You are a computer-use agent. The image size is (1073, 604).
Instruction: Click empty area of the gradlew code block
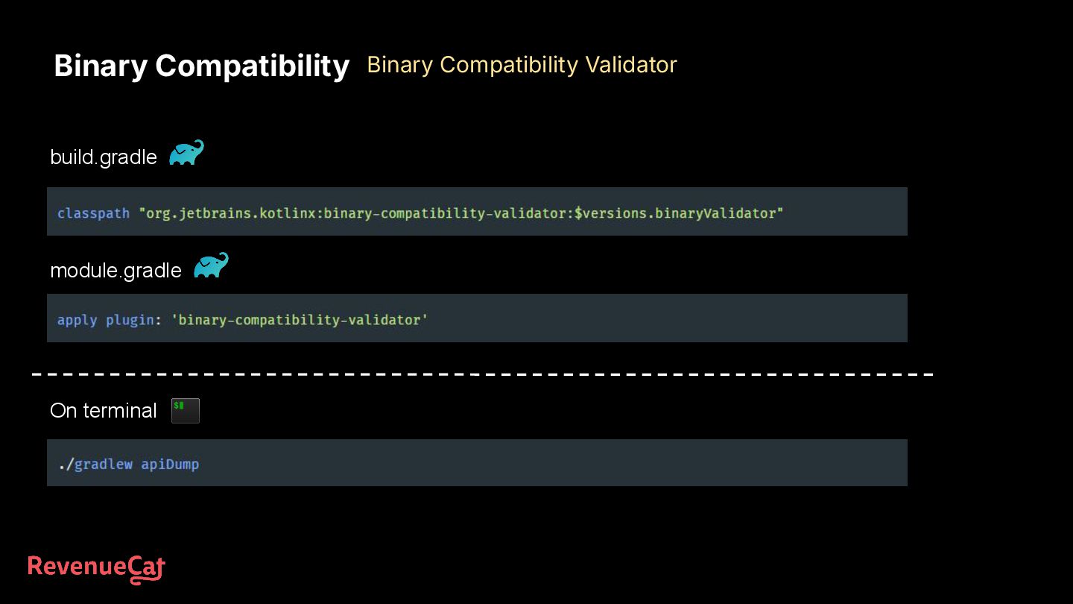click(551, 463)
